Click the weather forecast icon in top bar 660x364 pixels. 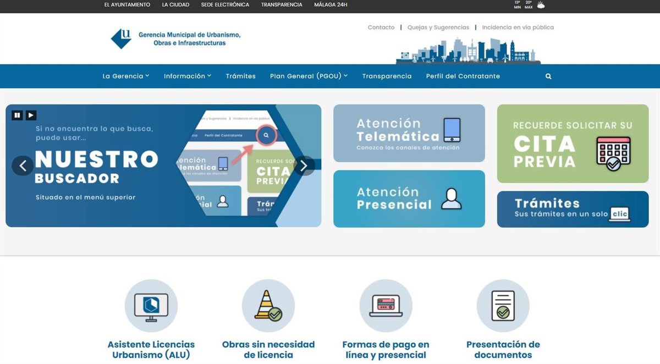541,5
